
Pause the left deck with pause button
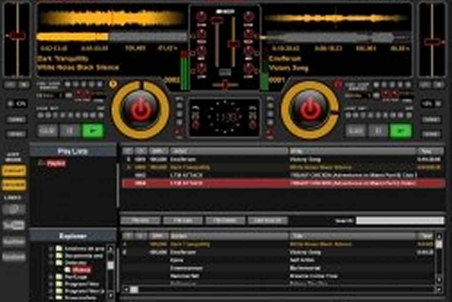click(x=70, y=131)
